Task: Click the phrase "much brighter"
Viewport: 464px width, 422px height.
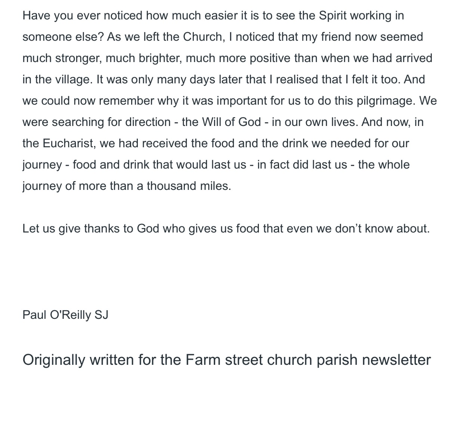Action: [160, 58]
